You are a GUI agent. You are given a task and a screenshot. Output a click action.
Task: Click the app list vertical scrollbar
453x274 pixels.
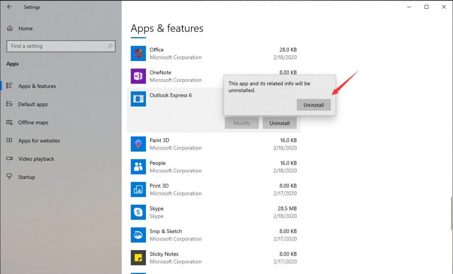click(451, 213)
